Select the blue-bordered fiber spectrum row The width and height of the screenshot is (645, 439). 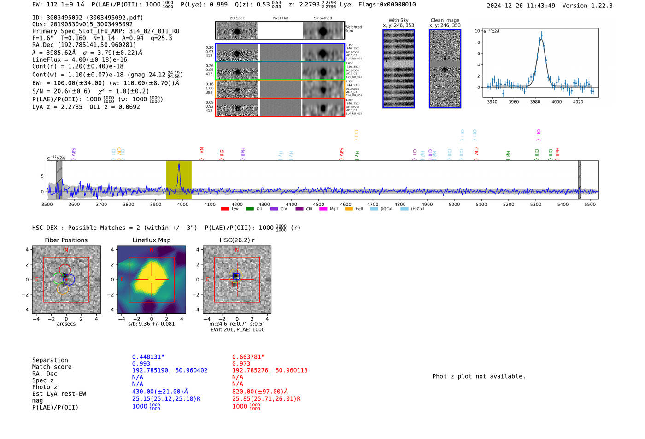tap(280, 53)
